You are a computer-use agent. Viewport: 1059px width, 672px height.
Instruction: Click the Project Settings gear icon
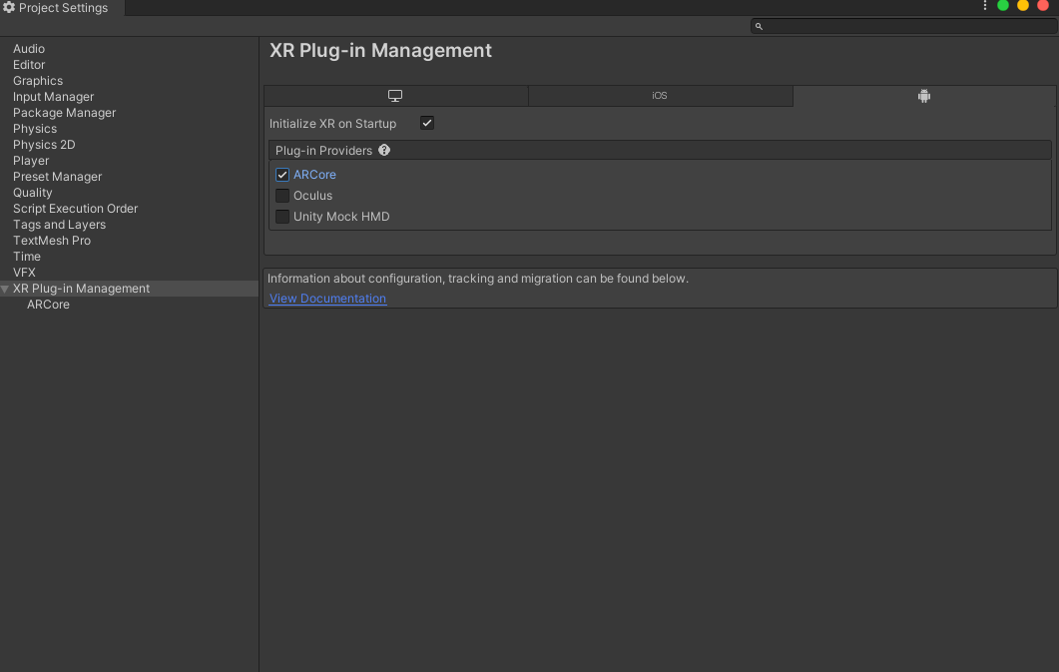click(9, 8)
